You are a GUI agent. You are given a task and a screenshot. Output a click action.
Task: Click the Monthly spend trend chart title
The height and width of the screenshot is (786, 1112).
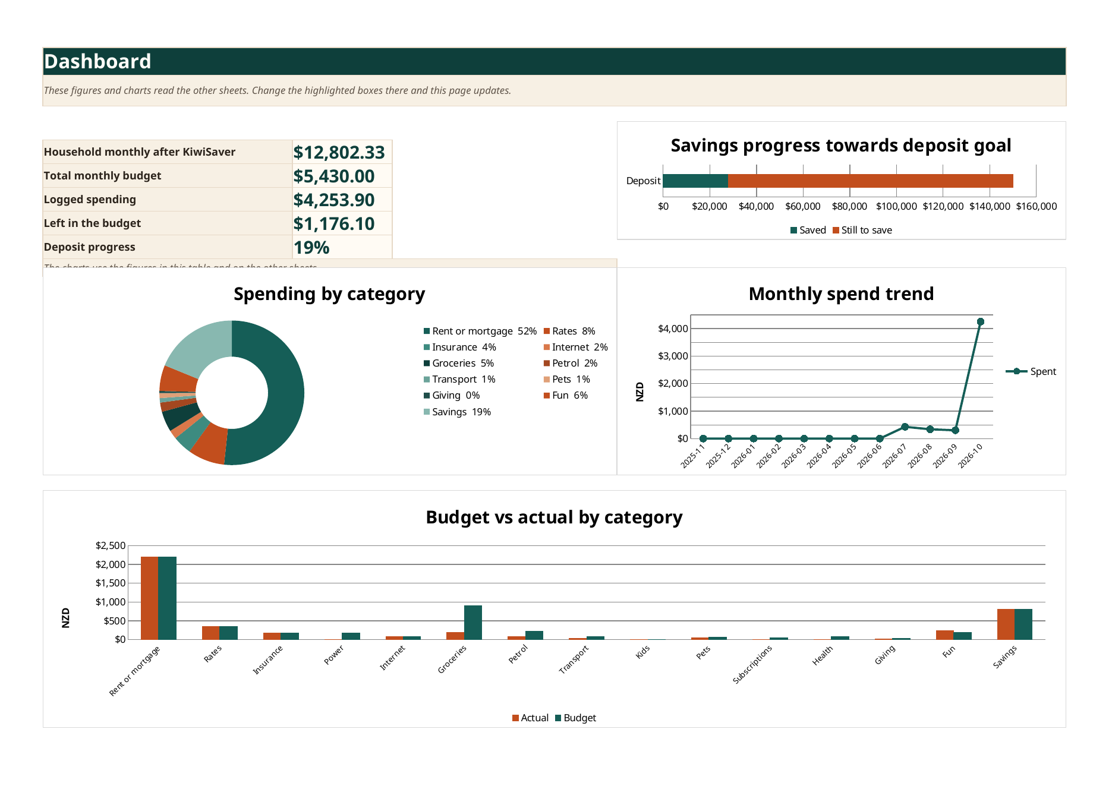[841, 294]
